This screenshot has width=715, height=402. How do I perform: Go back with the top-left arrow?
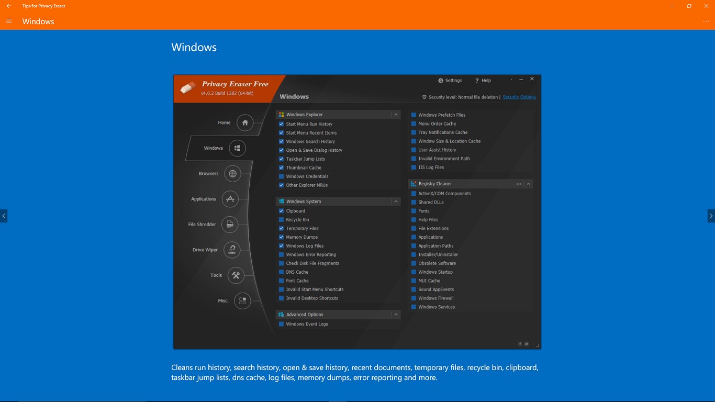(x=8, y=6)
